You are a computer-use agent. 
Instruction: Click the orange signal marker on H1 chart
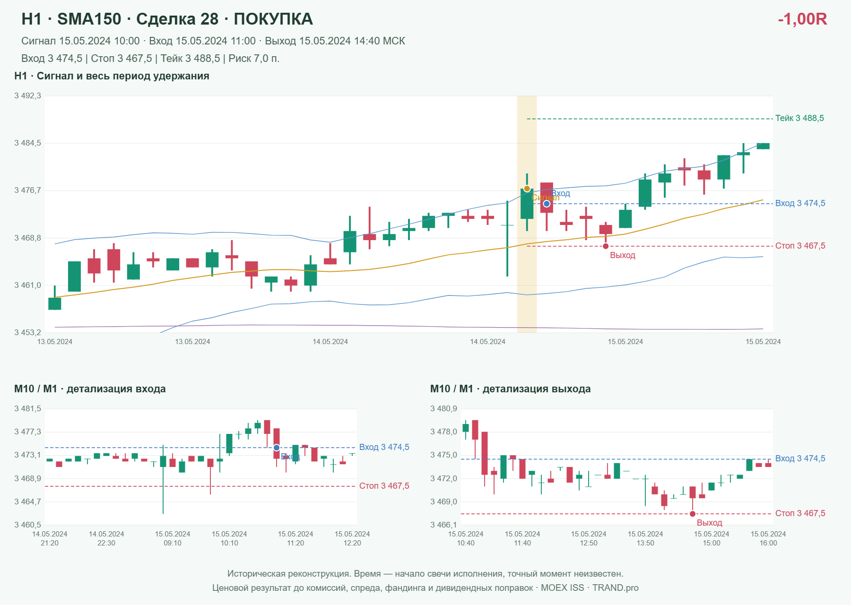527,189
